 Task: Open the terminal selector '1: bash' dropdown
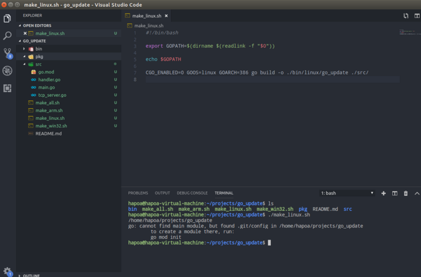(x=347, y=193)
